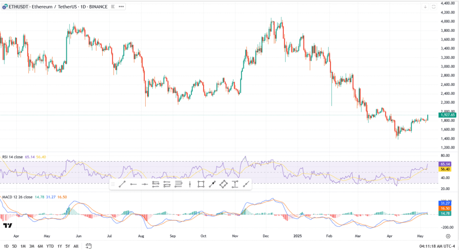Select the YTD time range
Viewport: 459px width, 250px height.
50,246
